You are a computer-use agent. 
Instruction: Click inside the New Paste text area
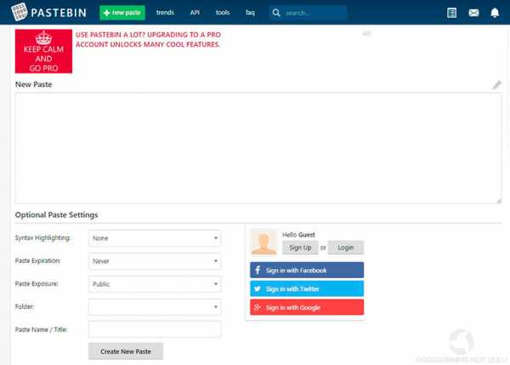point(258,148)
